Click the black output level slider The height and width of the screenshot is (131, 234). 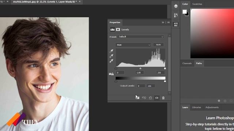click(116, 81)
